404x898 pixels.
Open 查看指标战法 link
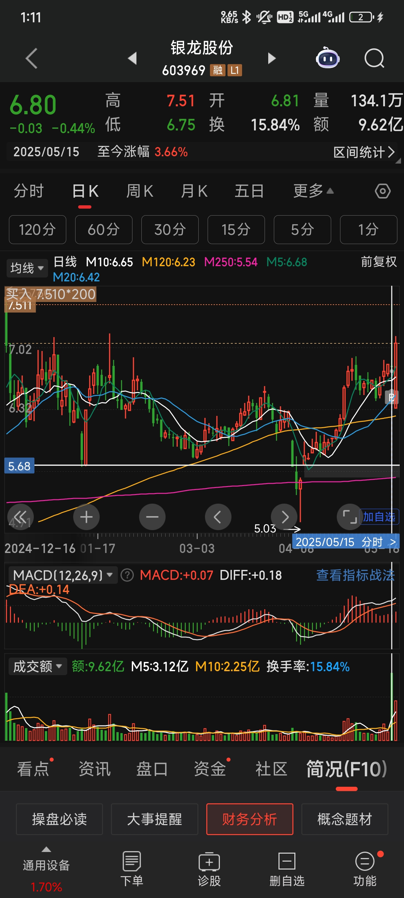point(355,575)
